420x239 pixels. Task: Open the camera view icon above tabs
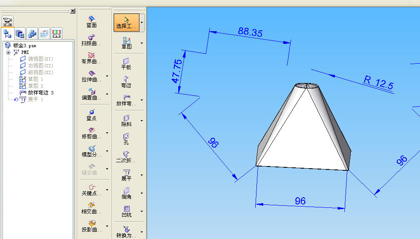pos(8,21)
